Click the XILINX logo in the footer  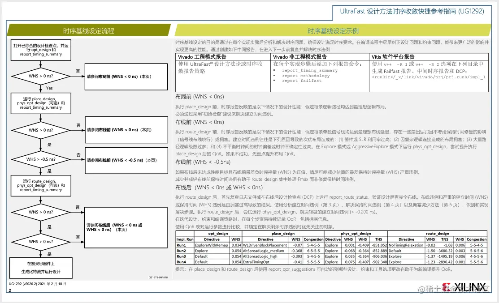[464, 287]
